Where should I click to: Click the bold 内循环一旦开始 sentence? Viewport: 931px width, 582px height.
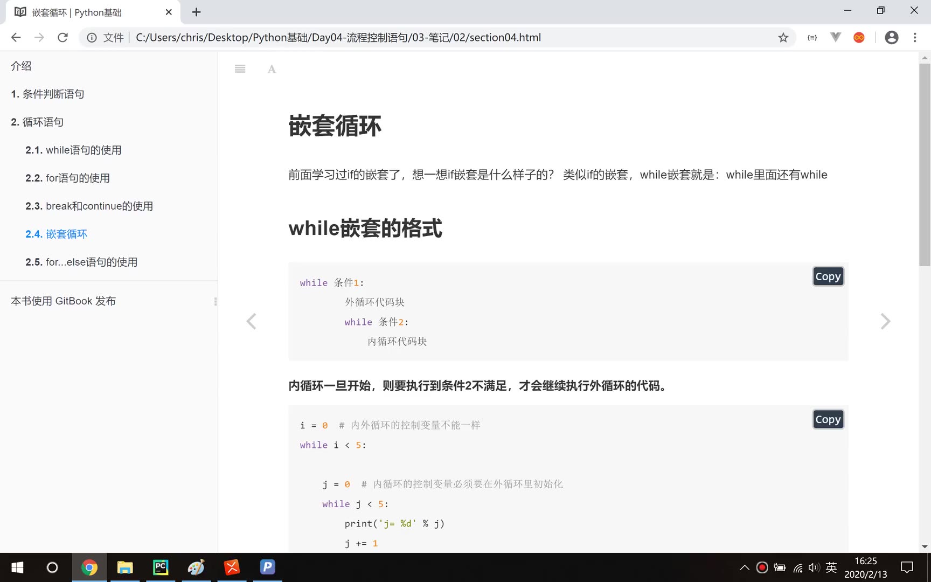(x=480, y=386)
